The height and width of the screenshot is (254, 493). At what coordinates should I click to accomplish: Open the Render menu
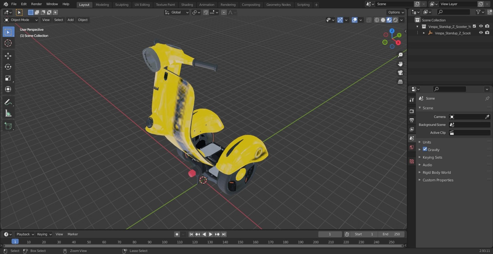click(x=36, y=4)
